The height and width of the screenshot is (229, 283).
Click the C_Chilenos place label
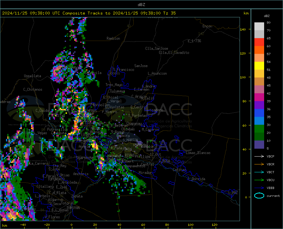pos(33,89)
